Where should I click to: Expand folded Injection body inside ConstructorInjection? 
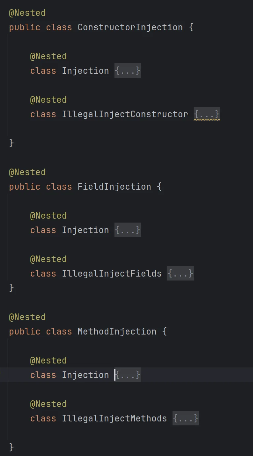click(x=128, y=71)
